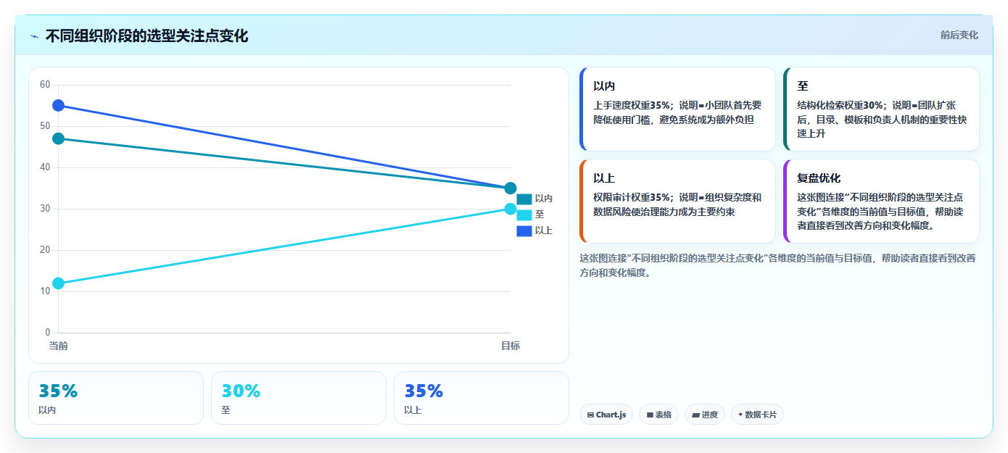Select the 表格 tag chip
The height and width of the screenshot is (453, 1008).
point(658,415)
